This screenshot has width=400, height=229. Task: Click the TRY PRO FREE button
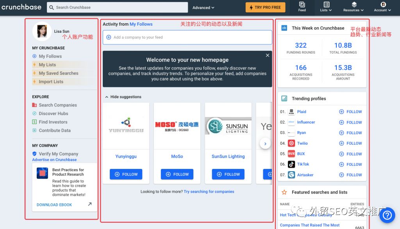(265, 7)
